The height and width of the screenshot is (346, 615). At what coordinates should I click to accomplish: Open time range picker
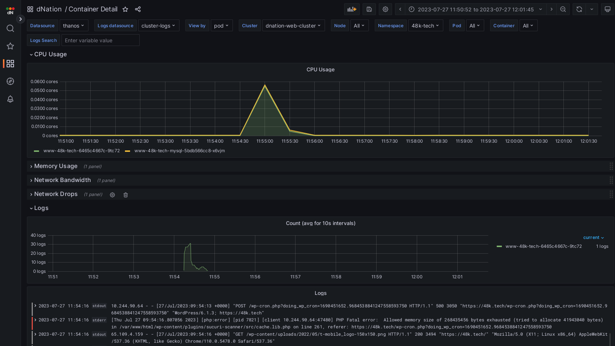[475, 9]
